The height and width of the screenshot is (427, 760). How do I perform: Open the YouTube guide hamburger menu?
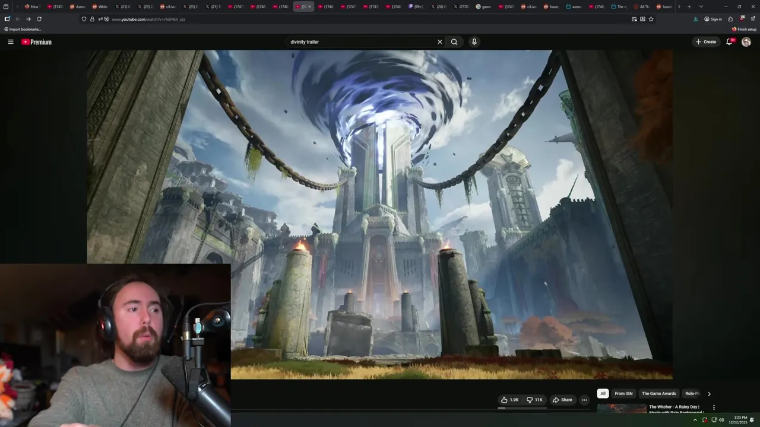pos(10,42)
